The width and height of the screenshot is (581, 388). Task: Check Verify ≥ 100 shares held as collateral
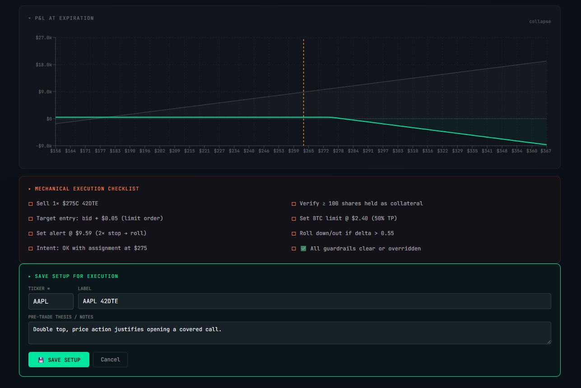click(293, 203)
